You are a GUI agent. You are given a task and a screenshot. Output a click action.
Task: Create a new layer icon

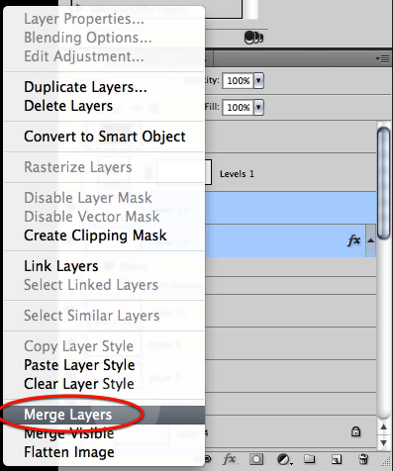(337, 459)
